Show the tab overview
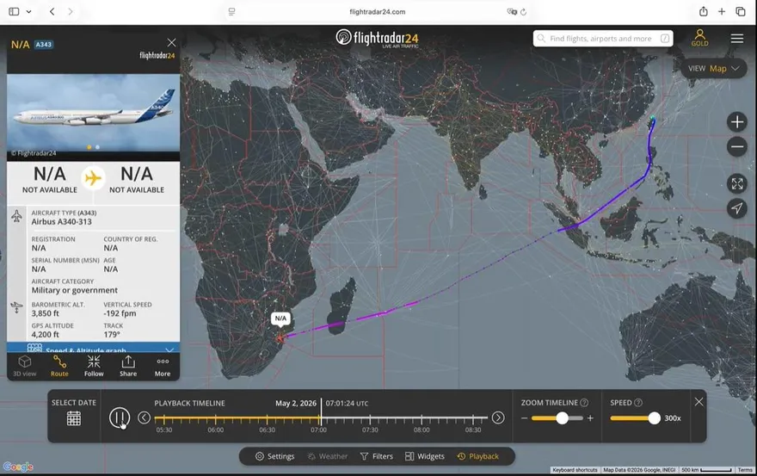This screenshot has height=476, width=757. coord(741,11)
